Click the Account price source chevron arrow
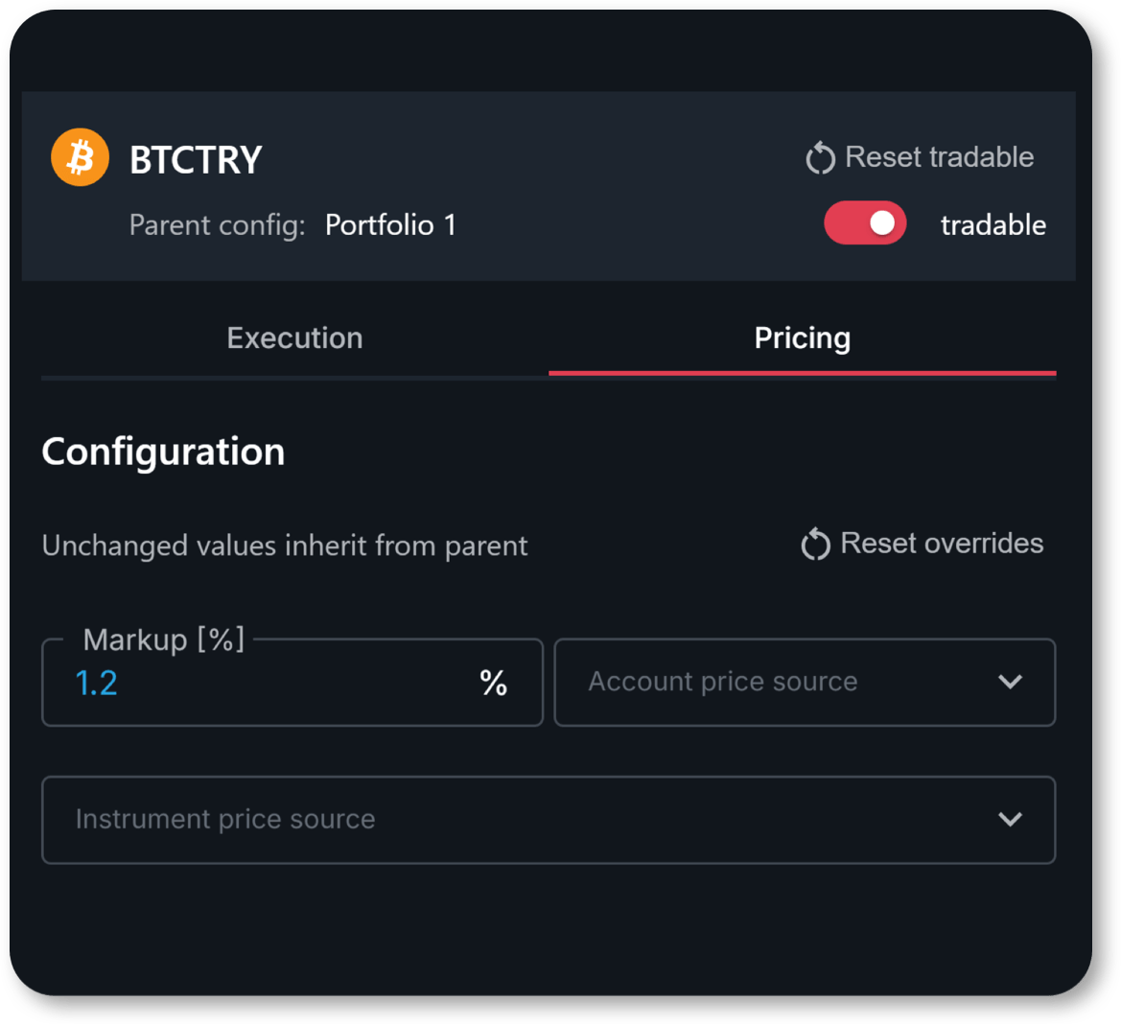Image resolution: width=1121 pixels, height=1024 pixels. click(1010, 682)
